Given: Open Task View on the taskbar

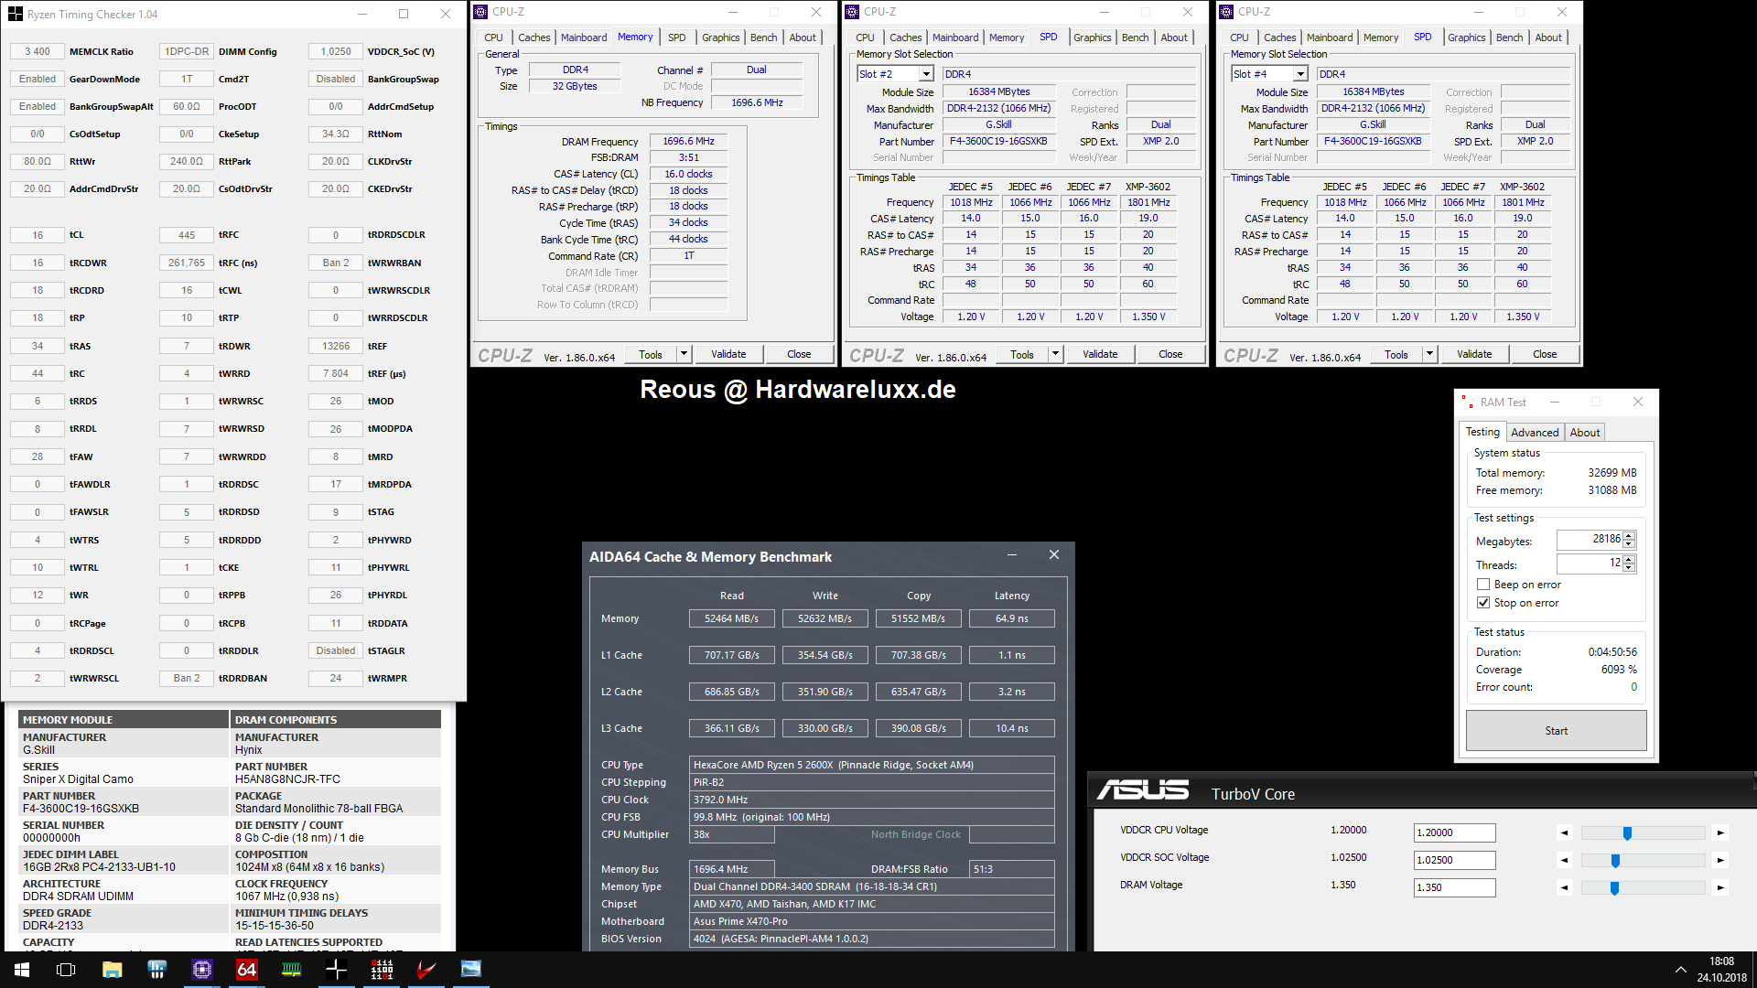Looking at the screenshot, I should 66,970.
